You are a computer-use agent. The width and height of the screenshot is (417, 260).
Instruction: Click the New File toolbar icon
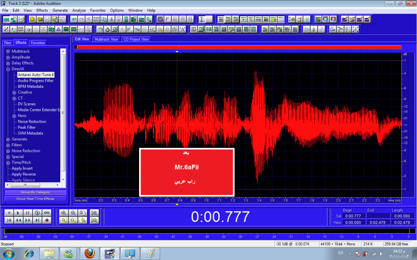[32, 19]
